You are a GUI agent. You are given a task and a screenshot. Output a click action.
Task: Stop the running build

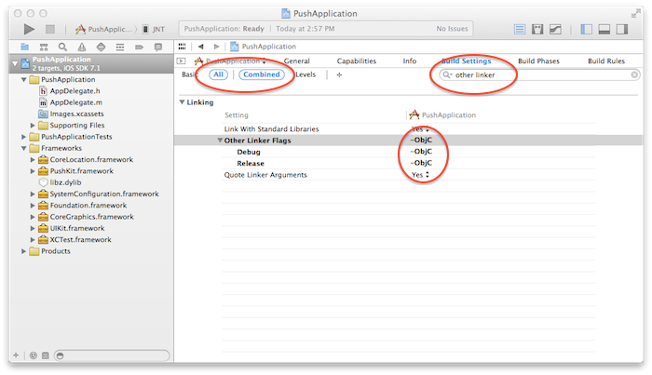pyautogui.click(x=50, y=29)
